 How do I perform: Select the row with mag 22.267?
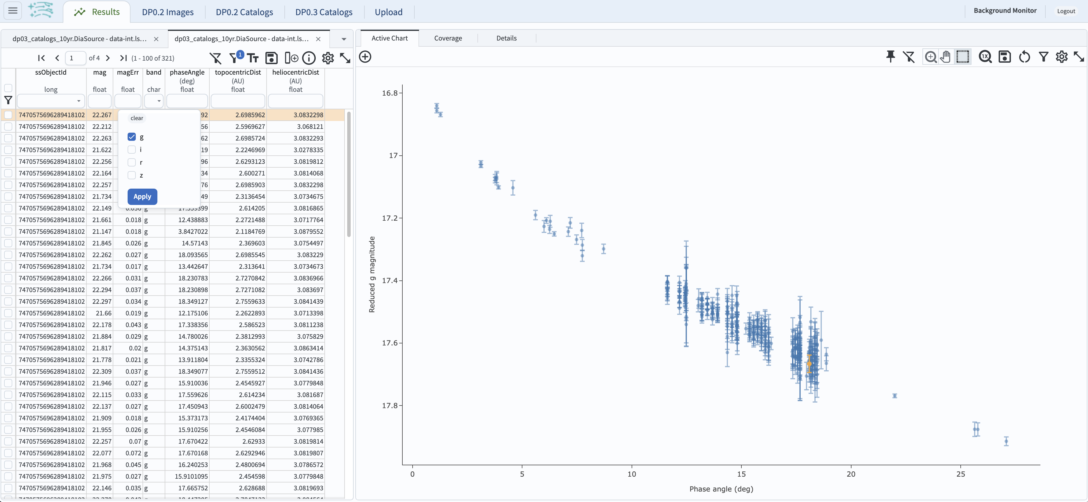[8, 115]
